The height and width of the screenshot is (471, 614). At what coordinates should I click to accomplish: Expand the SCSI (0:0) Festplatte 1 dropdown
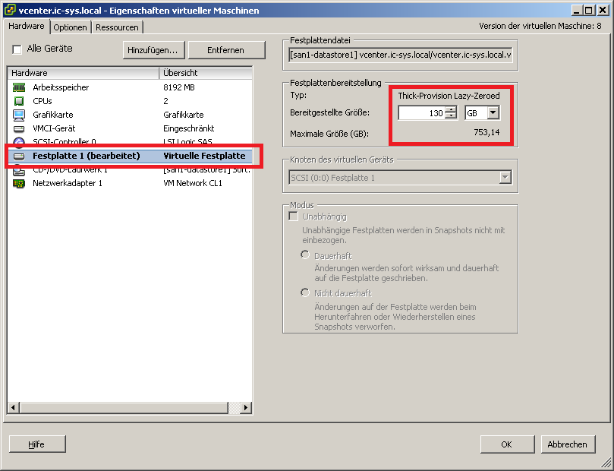pyautogui.click(x=505, y=178)
